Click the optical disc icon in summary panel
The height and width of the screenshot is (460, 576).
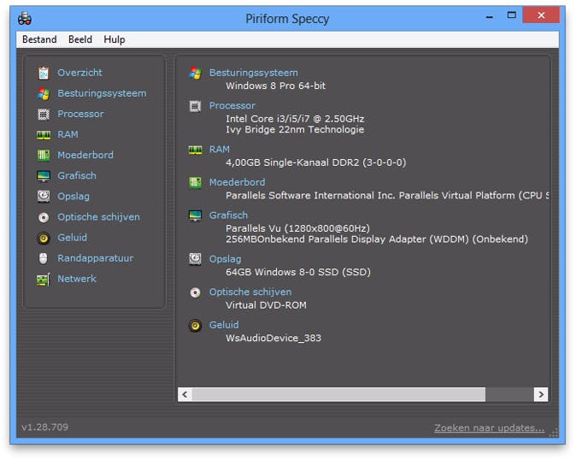(x=195, y=292)
